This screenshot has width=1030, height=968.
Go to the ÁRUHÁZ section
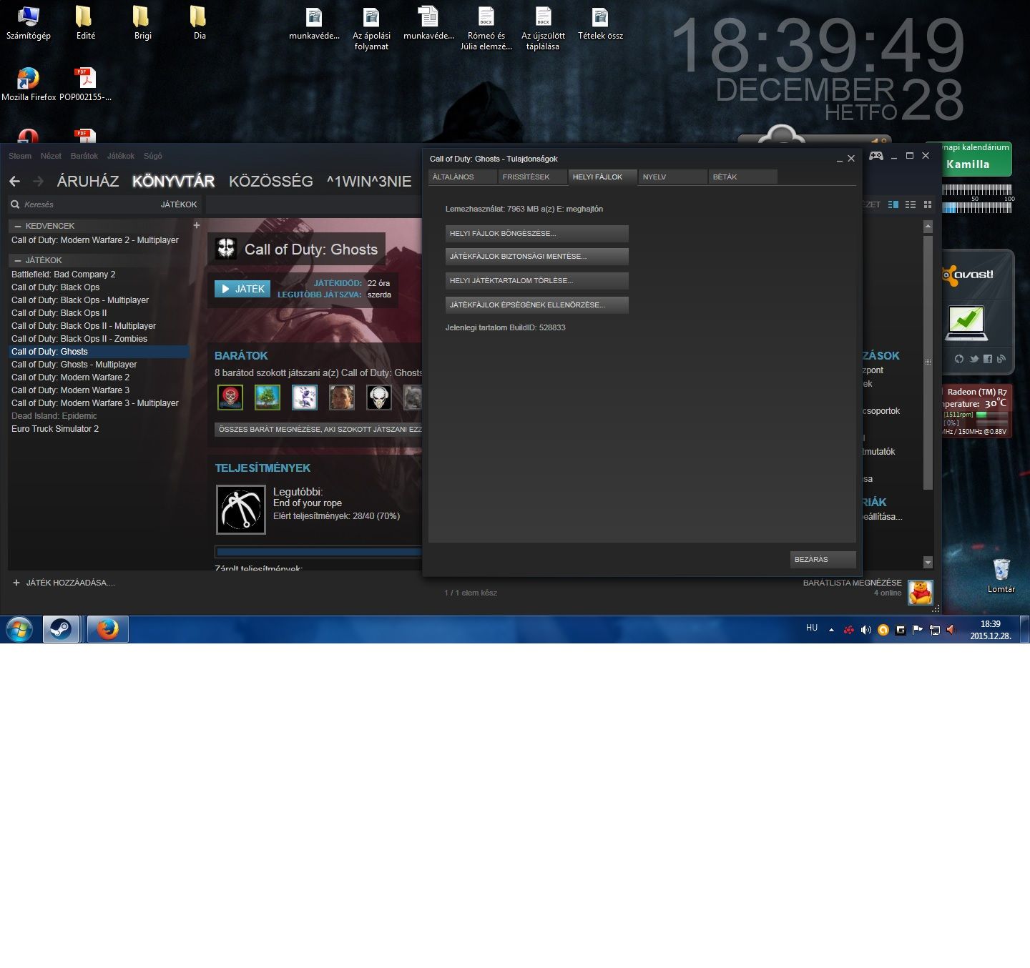[x=88, y=182]
